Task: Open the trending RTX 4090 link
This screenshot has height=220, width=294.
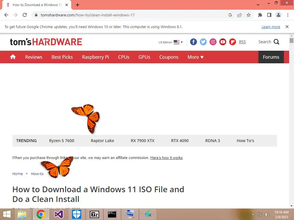Action: point(180,141)
